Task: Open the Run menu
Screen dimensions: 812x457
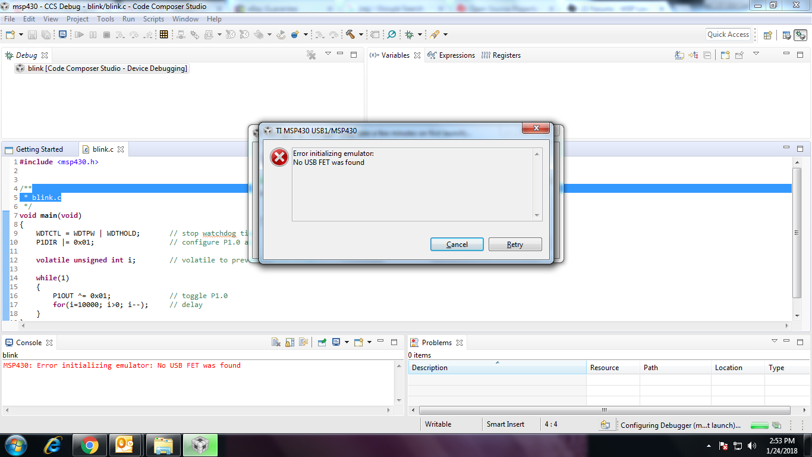Action: coord(128,19)
